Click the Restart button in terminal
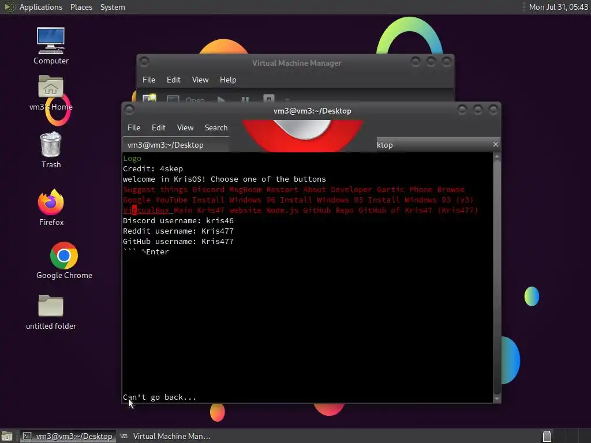Viewport: 591px width, 443px height. pyautogui.click(x=282, y=189)
